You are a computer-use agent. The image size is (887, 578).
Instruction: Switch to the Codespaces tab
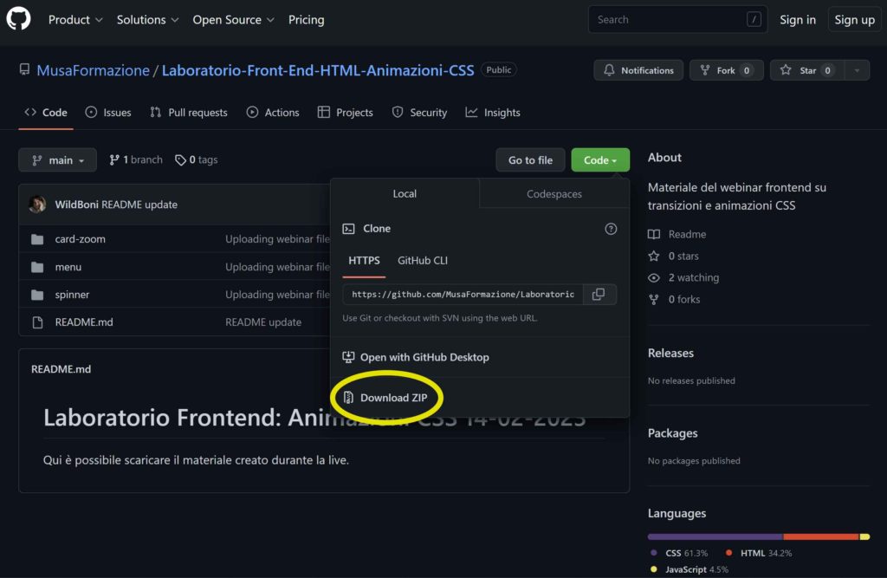point(554,194)
